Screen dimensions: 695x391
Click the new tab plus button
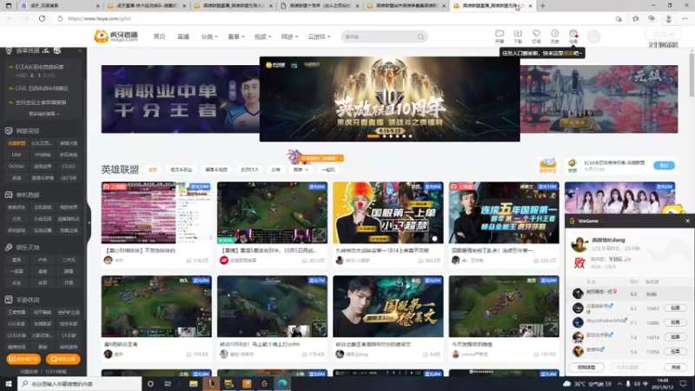[x=542, y=6]
